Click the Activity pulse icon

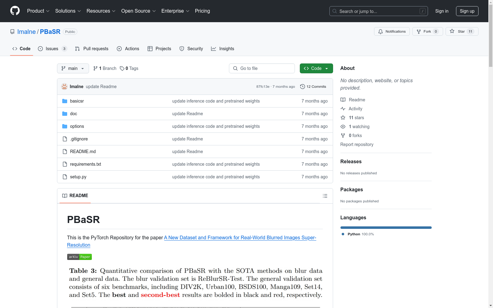tap(343, 109)
